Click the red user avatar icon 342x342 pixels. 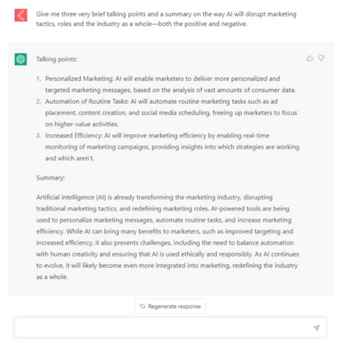[x=21, y=15]
